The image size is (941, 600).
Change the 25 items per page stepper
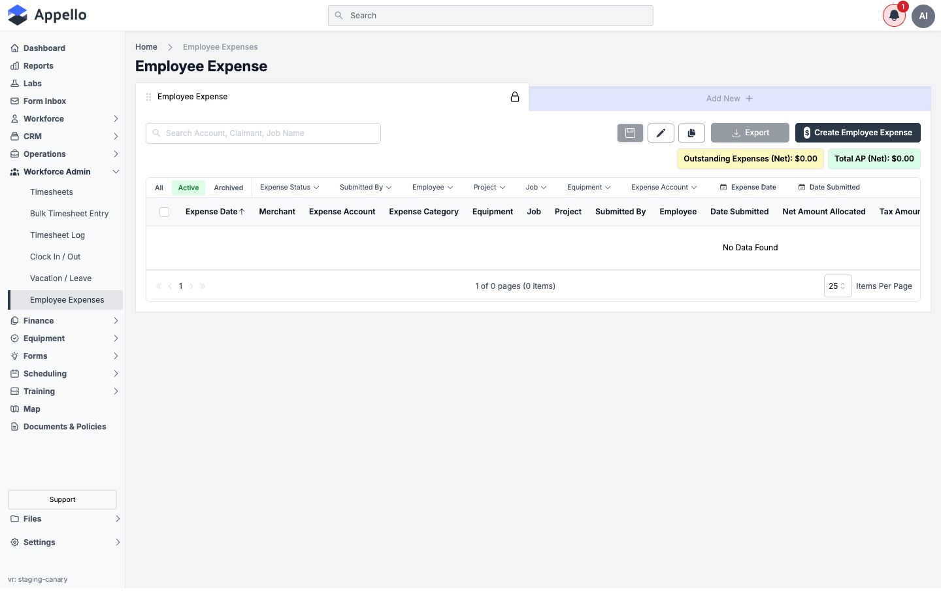[838, 286]
